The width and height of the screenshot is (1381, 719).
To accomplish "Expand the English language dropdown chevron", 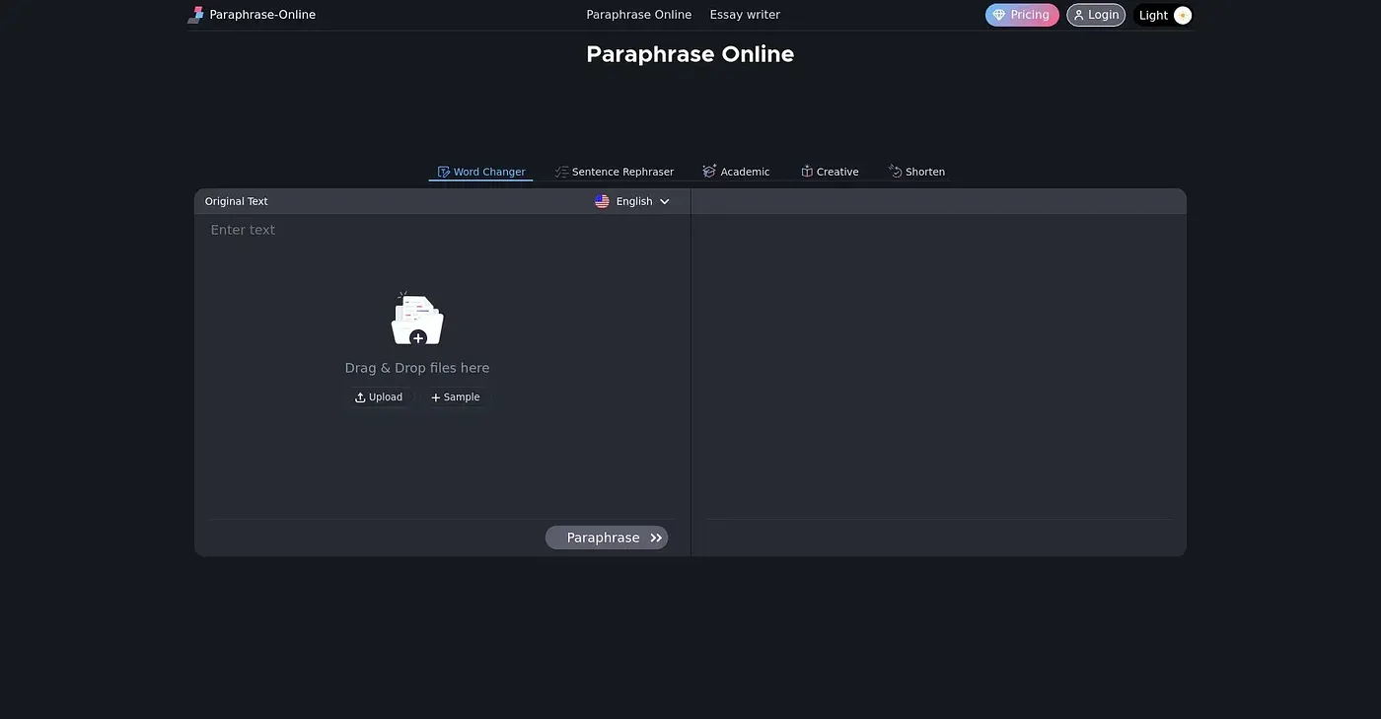I will (665, 201).
